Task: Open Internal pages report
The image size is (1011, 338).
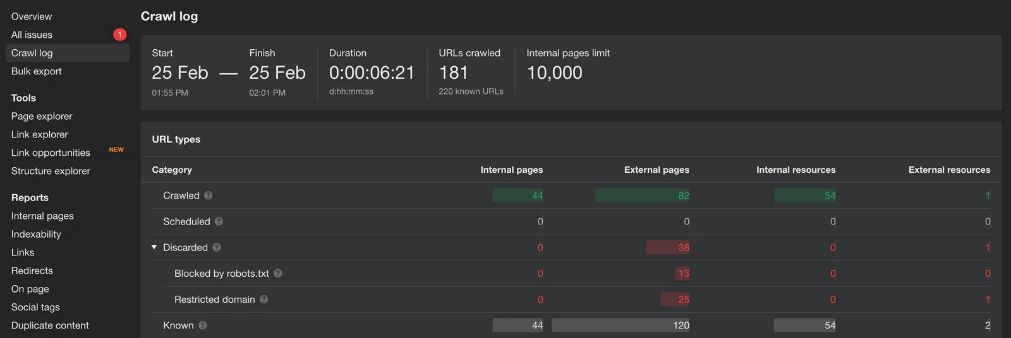Action: click(x=42, y=216)
